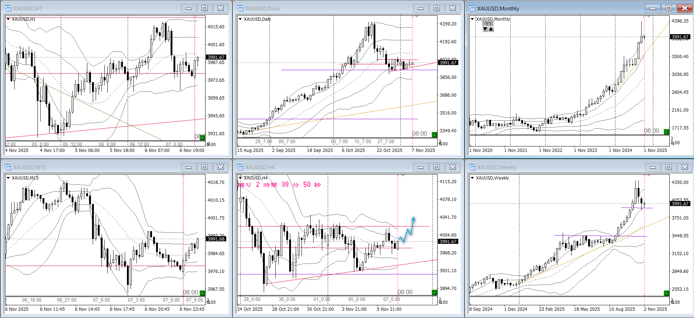This screenshot has height=318, width=694.
Task: Expand the triangle menu beside XAUUSD,Weekly label
Action: (x=472, y=178)
